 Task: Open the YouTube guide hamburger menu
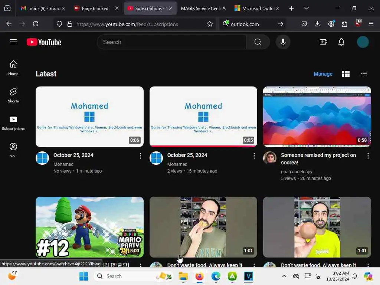[x=13, y=42]
